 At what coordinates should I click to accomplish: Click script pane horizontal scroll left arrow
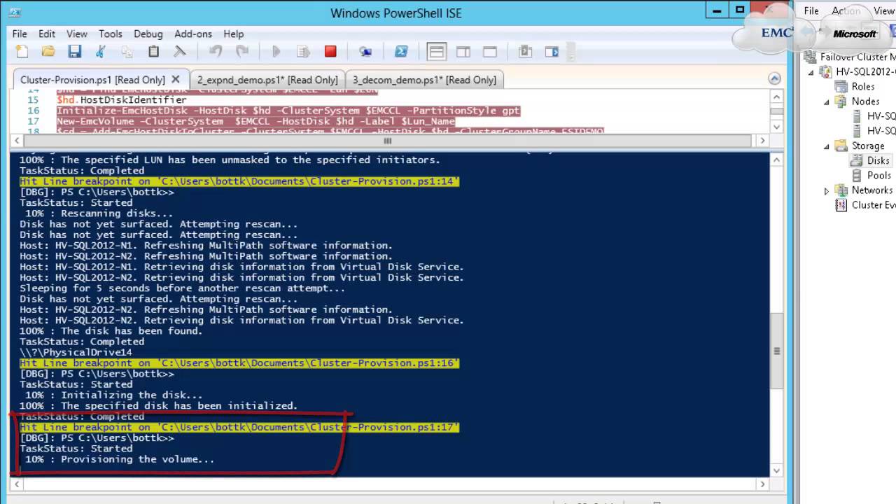point(17,141)
